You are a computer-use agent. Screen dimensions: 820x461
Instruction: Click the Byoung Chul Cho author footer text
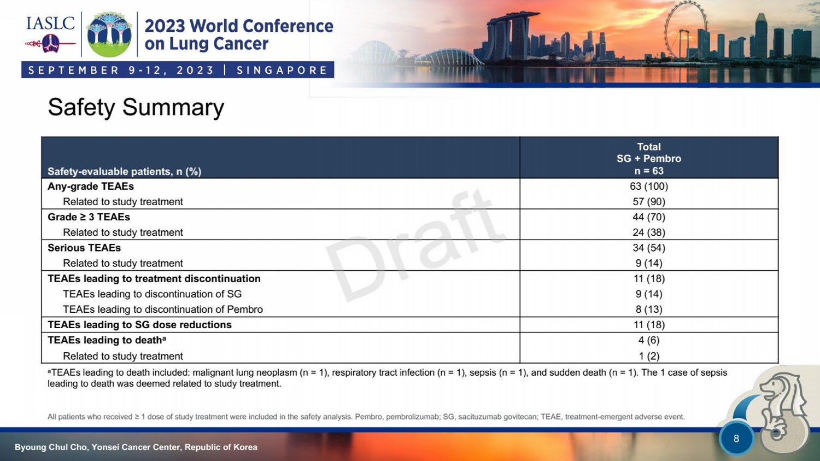pos(136,447)
